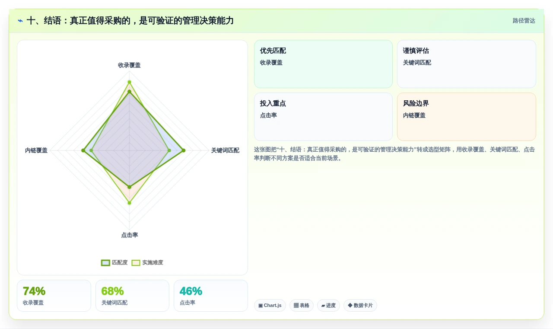Click the 数据卡片 tag
553x329 pixels.
(360, 305)
